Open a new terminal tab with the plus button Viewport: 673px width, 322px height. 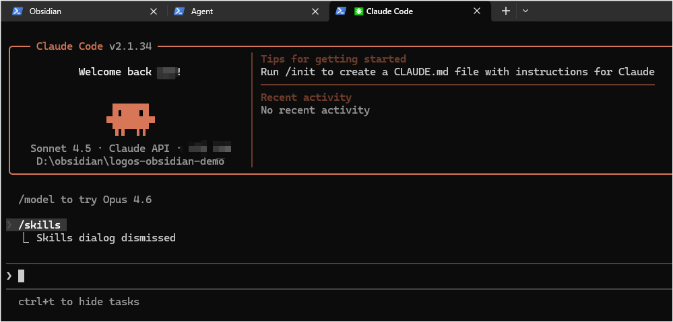pyautogui.click(x=506, y=11)
